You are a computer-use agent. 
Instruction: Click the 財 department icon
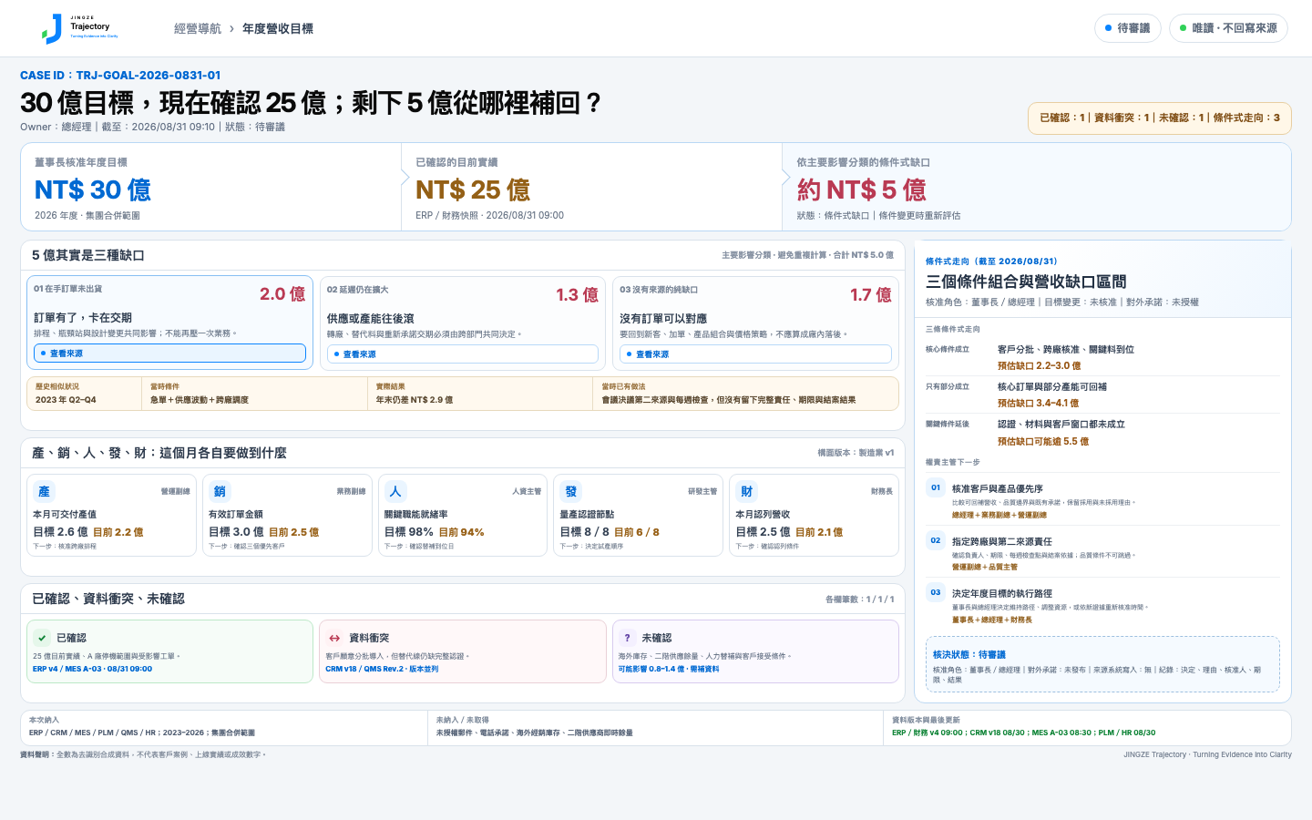click(747, 491)
